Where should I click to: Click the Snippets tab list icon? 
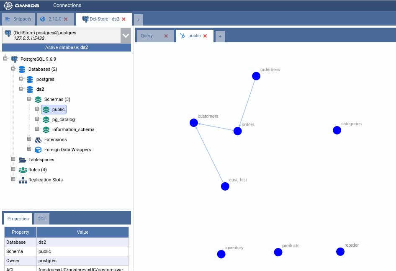(8, 19)
